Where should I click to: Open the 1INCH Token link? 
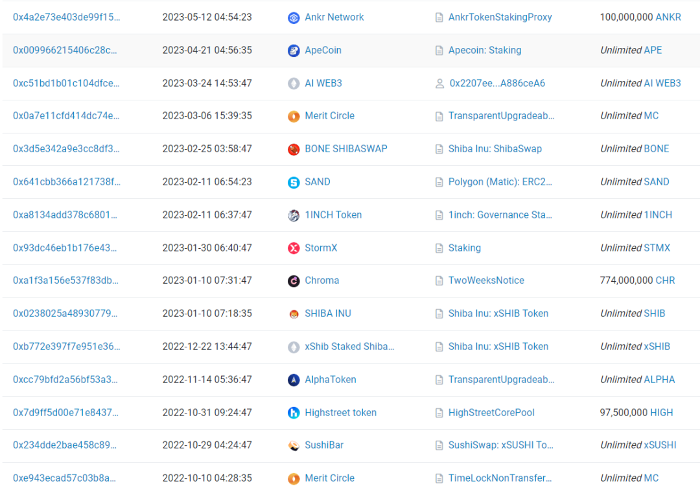pos(333,215)
